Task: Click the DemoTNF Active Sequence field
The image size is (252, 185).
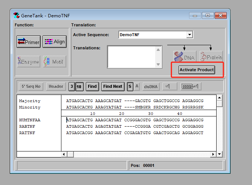Action: pyautogui.click(x=153, y=35)
